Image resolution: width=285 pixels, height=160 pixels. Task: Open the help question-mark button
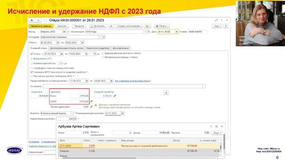226,26
